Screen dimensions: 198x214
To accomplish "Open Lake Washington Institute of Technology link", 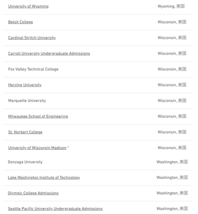I will point(44,178).
